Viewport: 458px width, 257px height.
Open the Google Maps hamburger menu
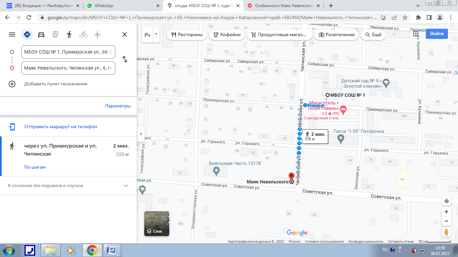[x=12, y=34]
